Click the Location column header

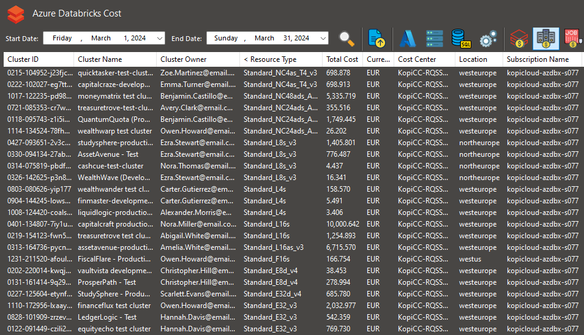(479, 59)
